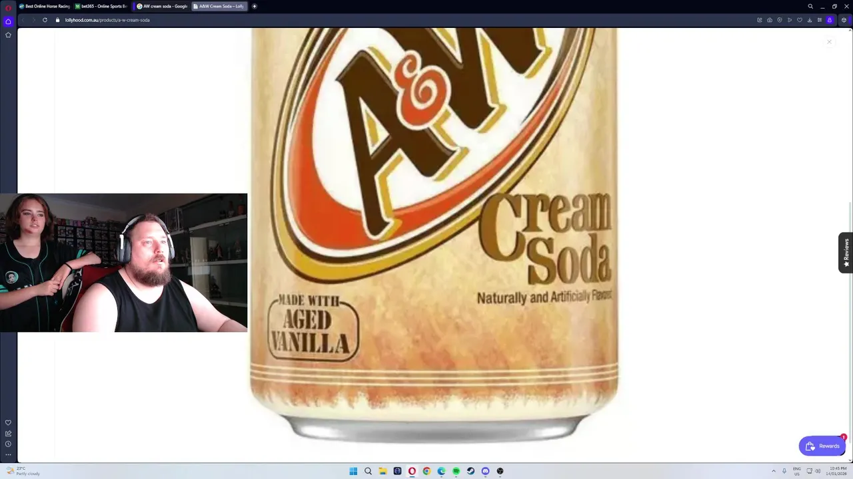The image size is (853, 479).
Task: Open sidebar bookmarks star icon
Action: [8, 35]
